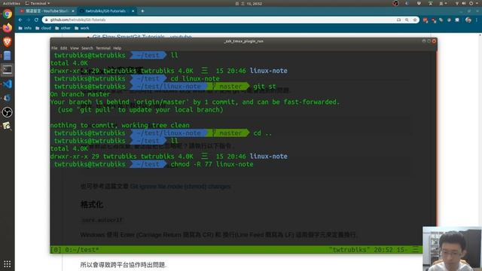The image size is (482, 271).
Task: Go forward in Chrome browser
Action: click(x=29, y=20)
